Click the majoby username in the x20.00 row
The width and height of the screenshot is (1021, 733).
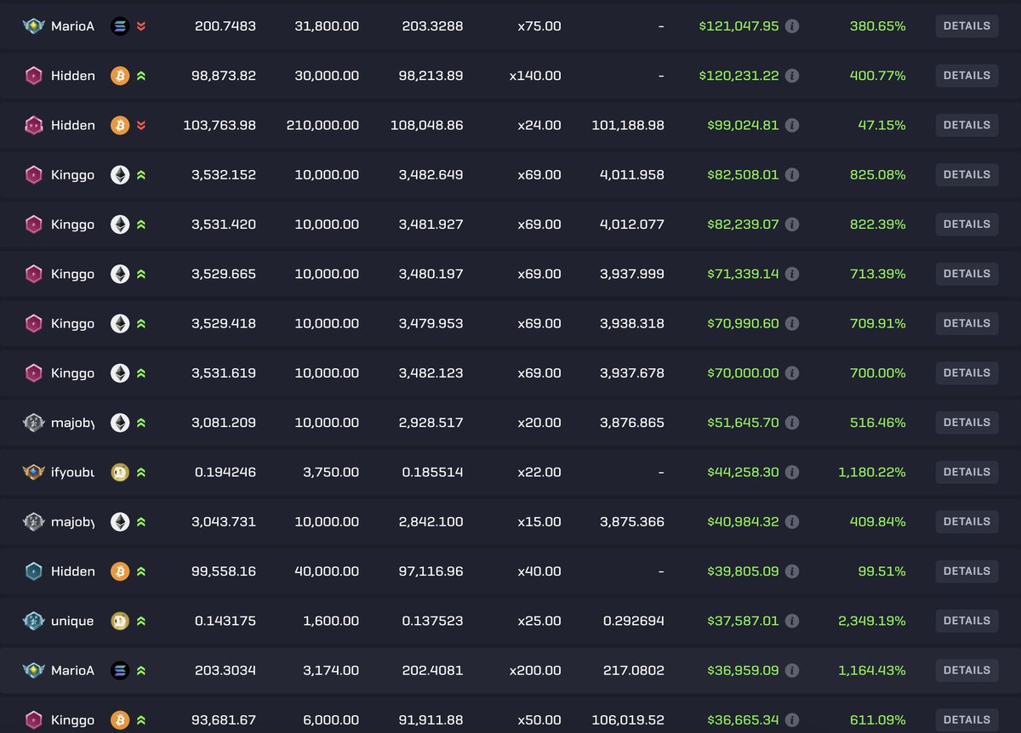[x=72, y=423]
